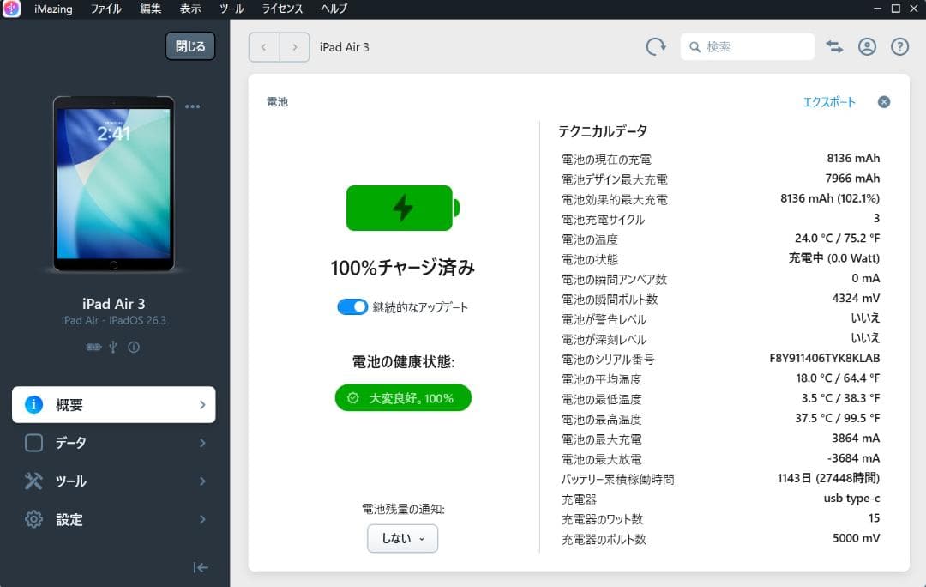Select データ in the sidebar
Screen dimensions: 926x587
113,443
